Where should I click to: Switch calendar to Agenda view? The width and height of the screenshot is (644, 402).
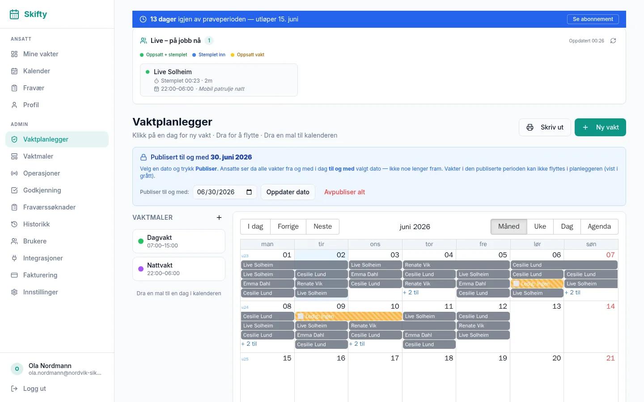[599, 226]
